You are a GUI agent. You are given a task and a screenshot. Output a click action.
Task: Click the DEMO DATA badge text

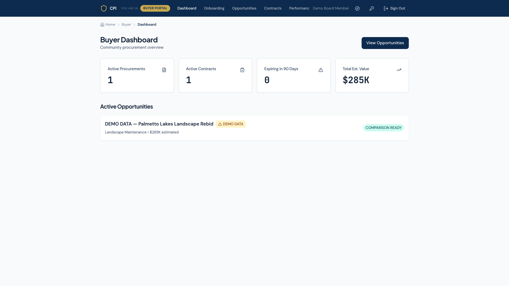coord(233,124)
